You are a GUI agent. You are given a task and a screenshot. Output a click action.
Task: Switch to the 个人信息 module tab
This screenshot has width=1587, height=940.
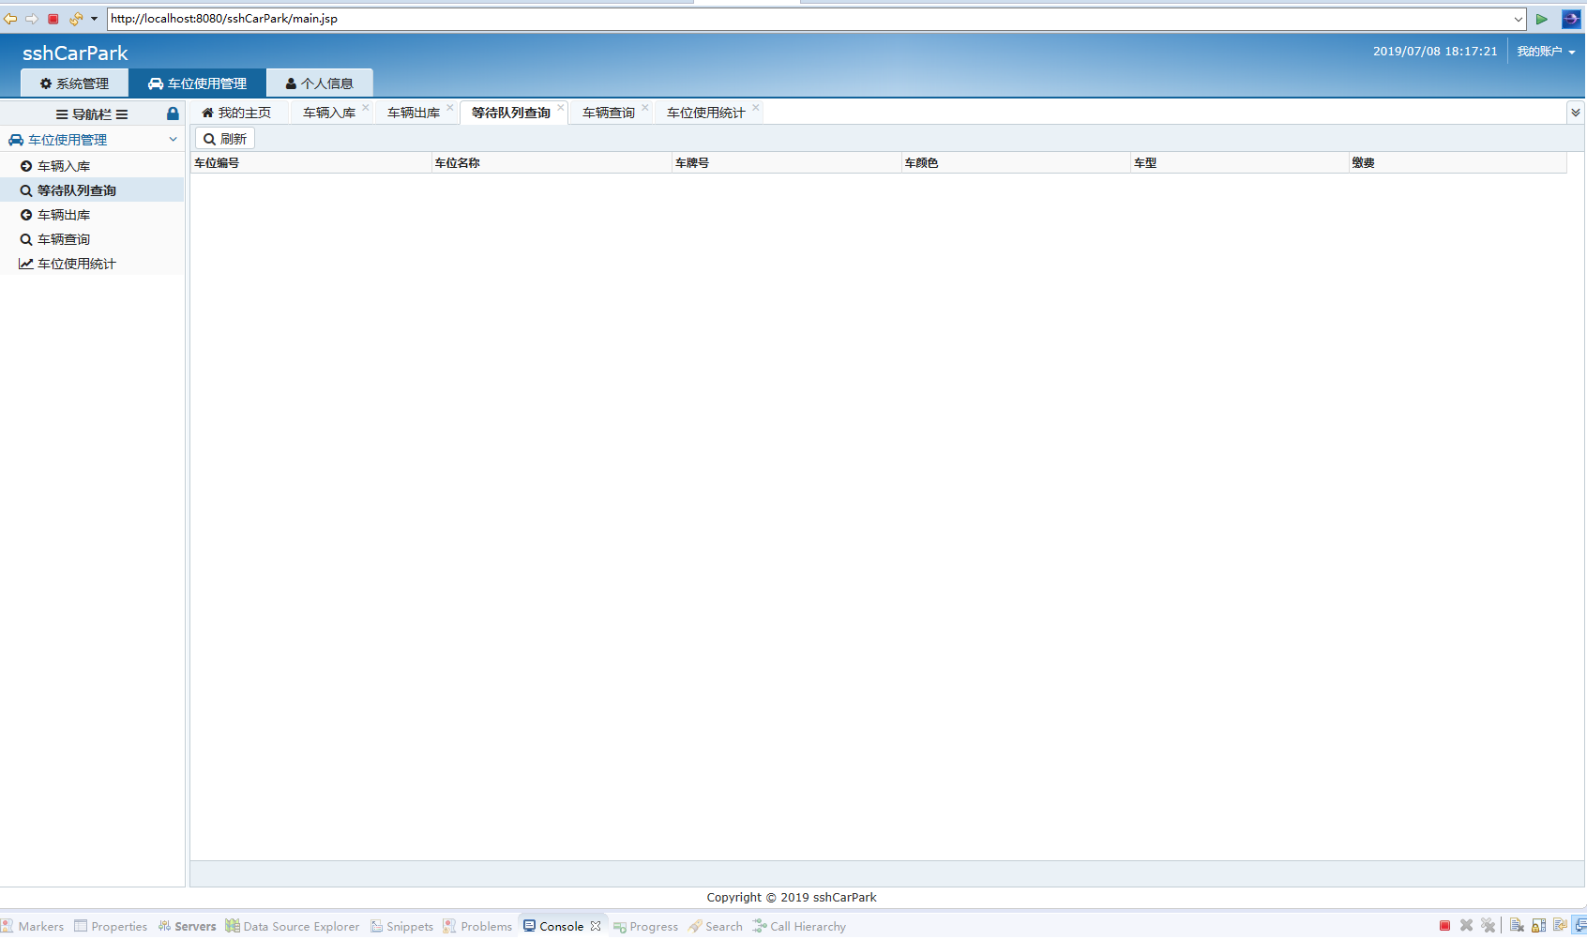[320, 83]
